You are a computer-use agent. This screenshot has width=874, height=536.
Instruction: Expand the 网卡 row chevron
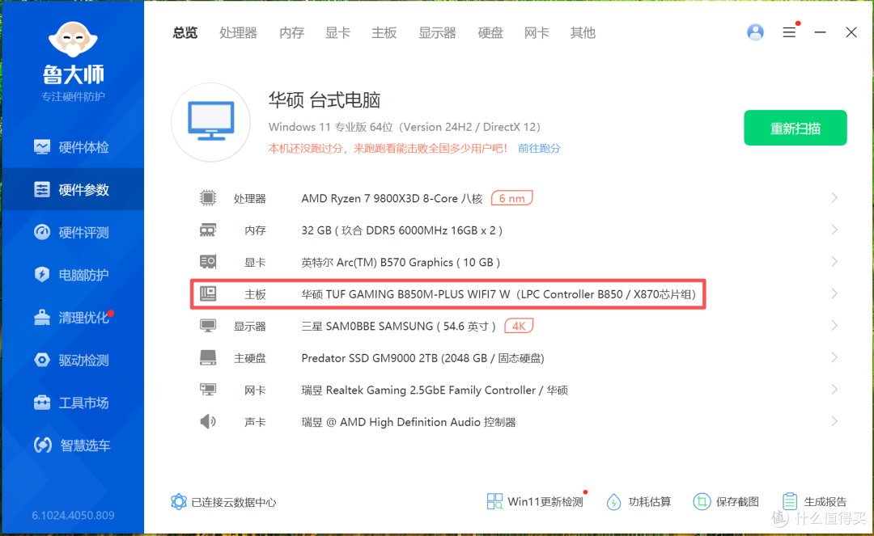[x=834, y=389]
